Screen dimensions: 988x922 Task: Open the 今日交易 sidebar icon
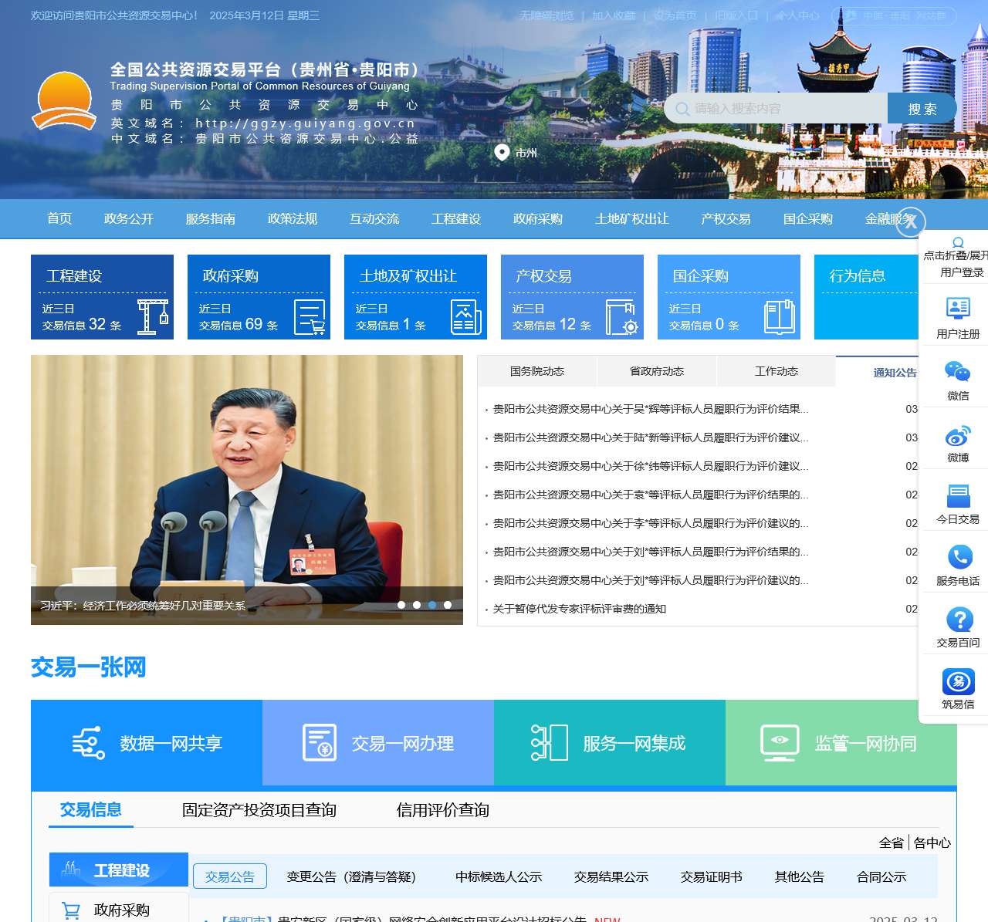tap(958, 496)
